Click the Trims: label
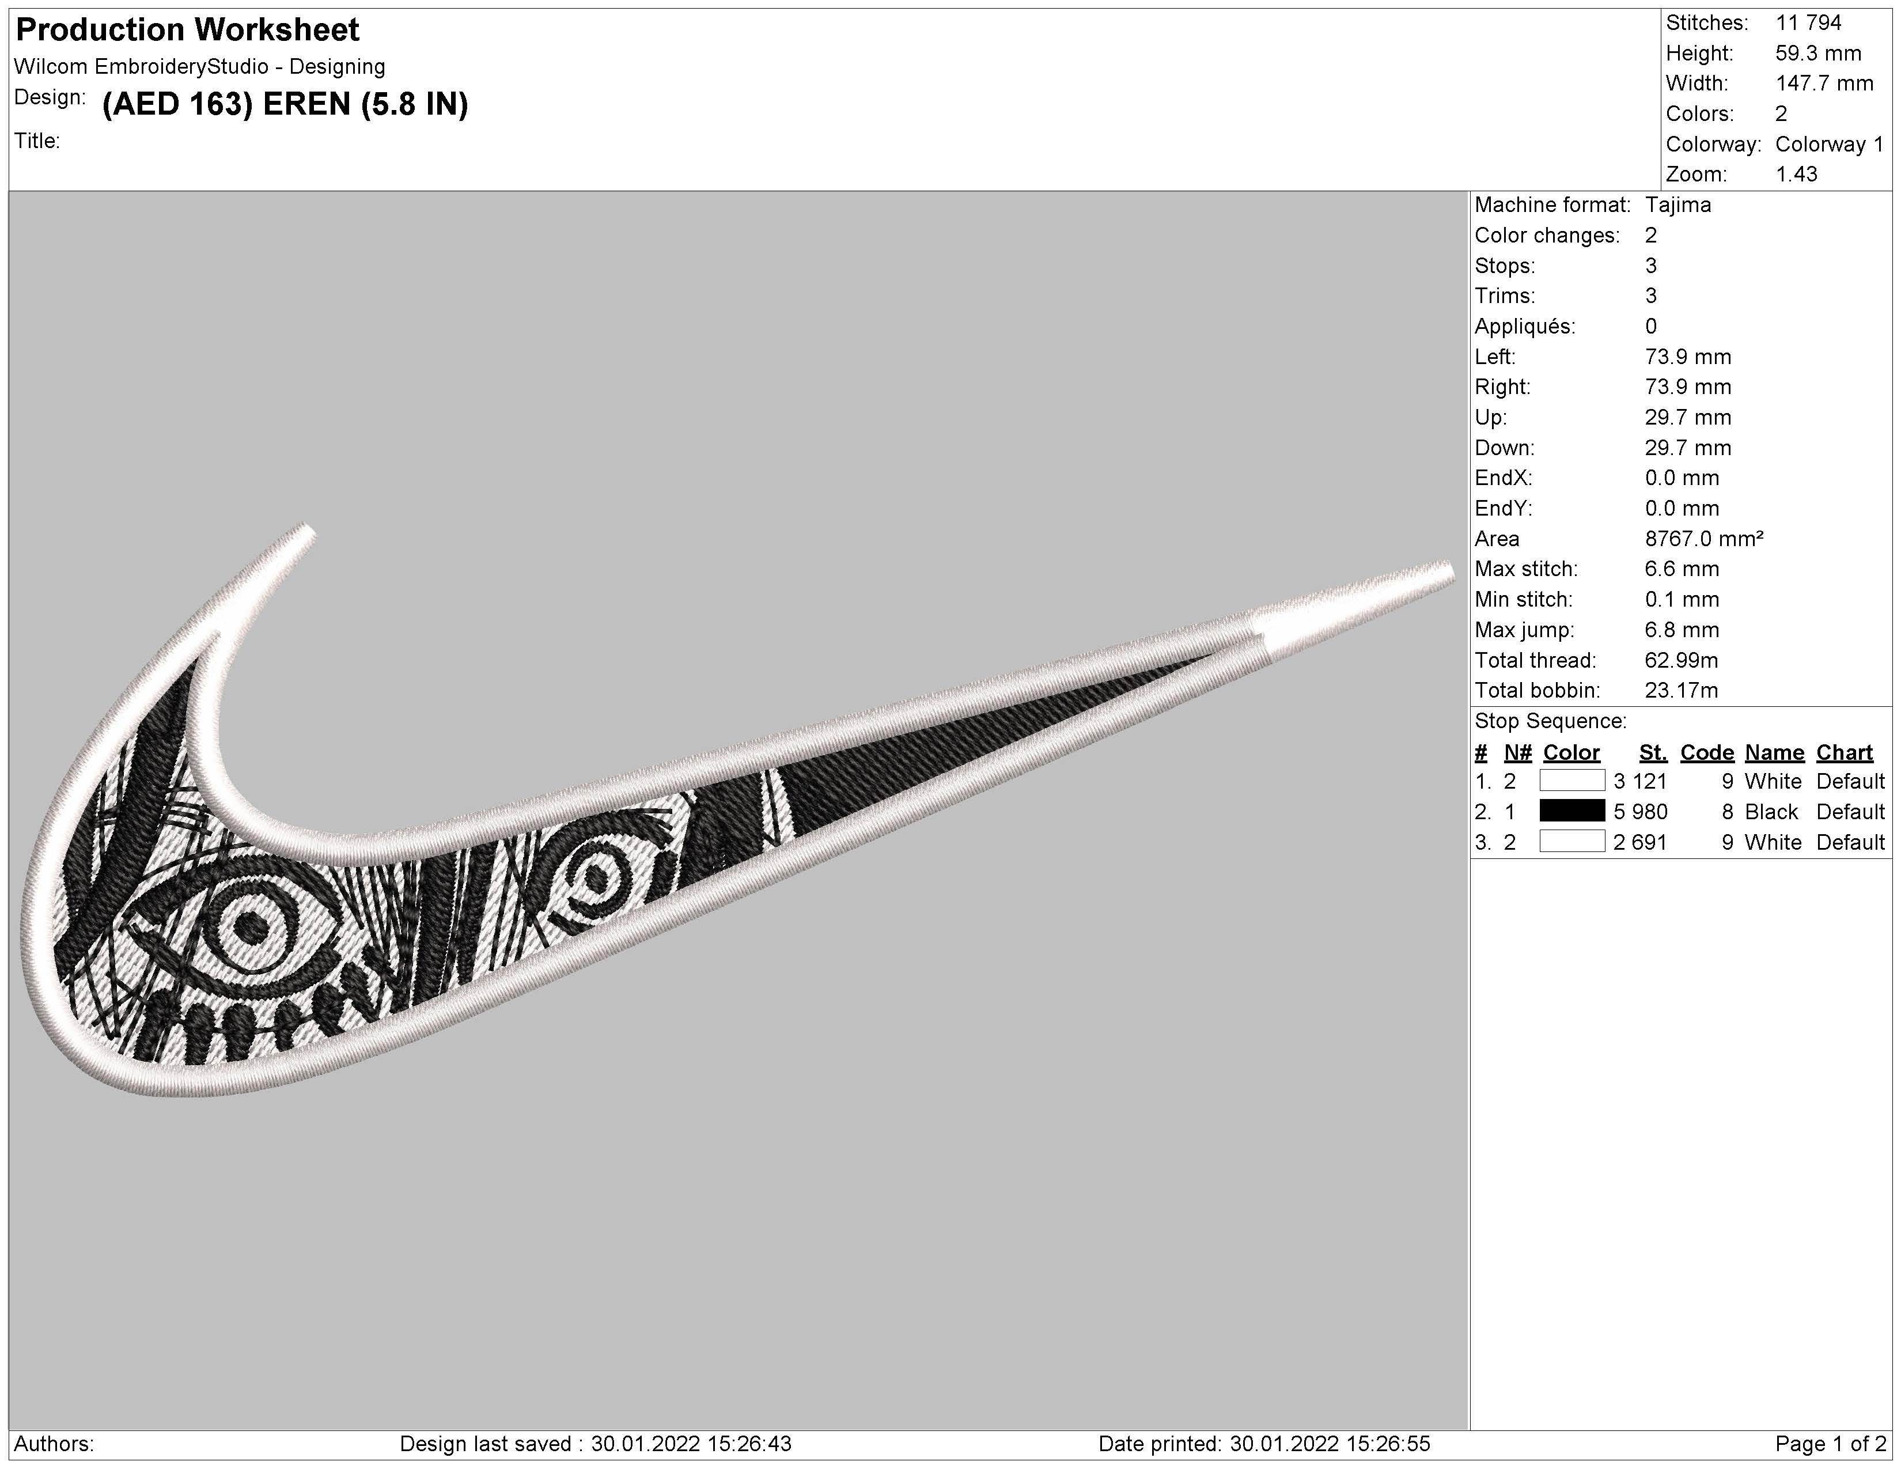 point(1505,296)
